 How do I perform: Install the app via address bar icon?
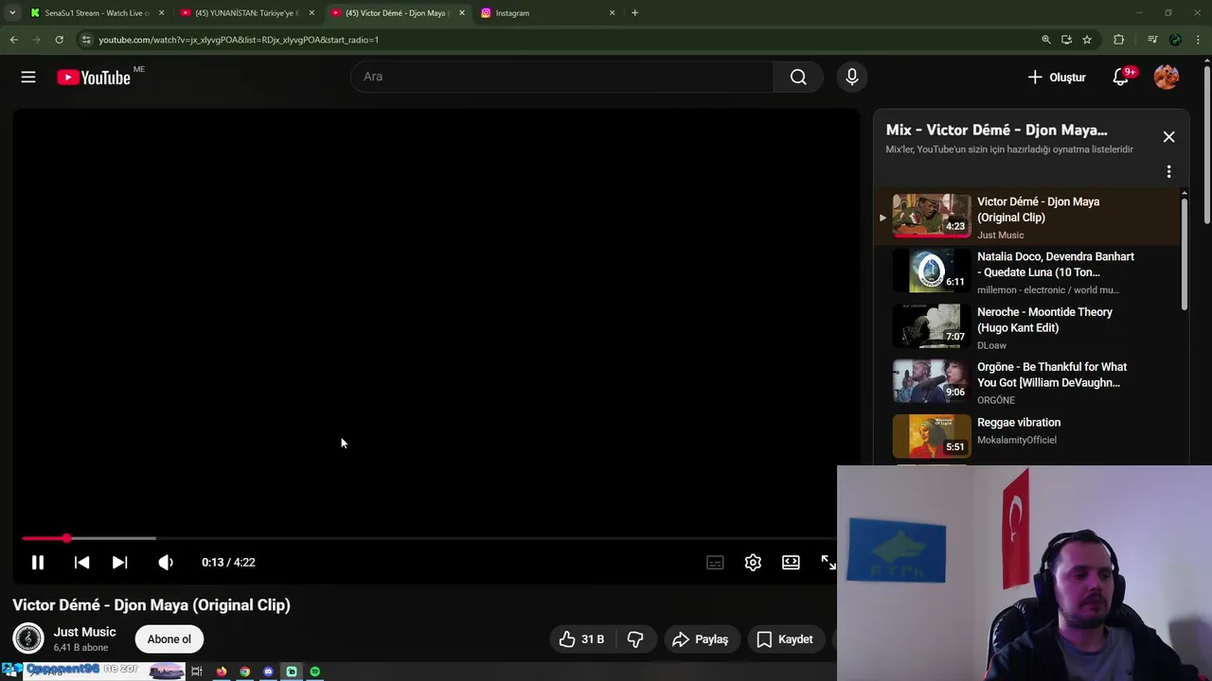[x=1066, y=40]
